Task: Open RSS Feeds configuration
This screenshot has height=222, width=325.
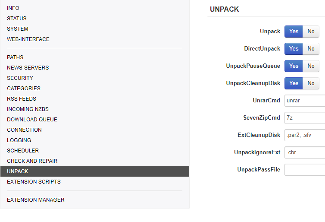Action: point(22,99)
